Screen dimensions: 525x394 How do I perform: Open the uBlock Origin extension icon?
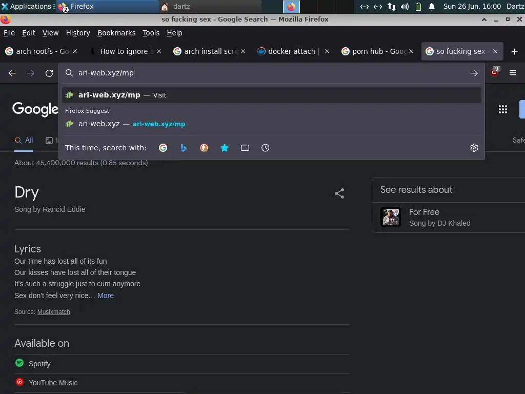[494, 72]
